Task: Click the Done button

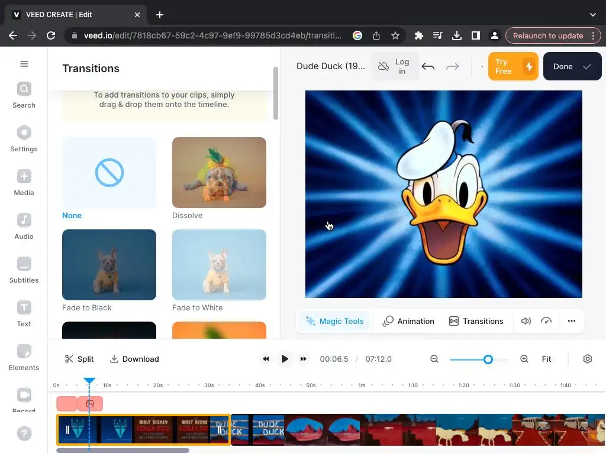Action: click(x=572, y=66)
